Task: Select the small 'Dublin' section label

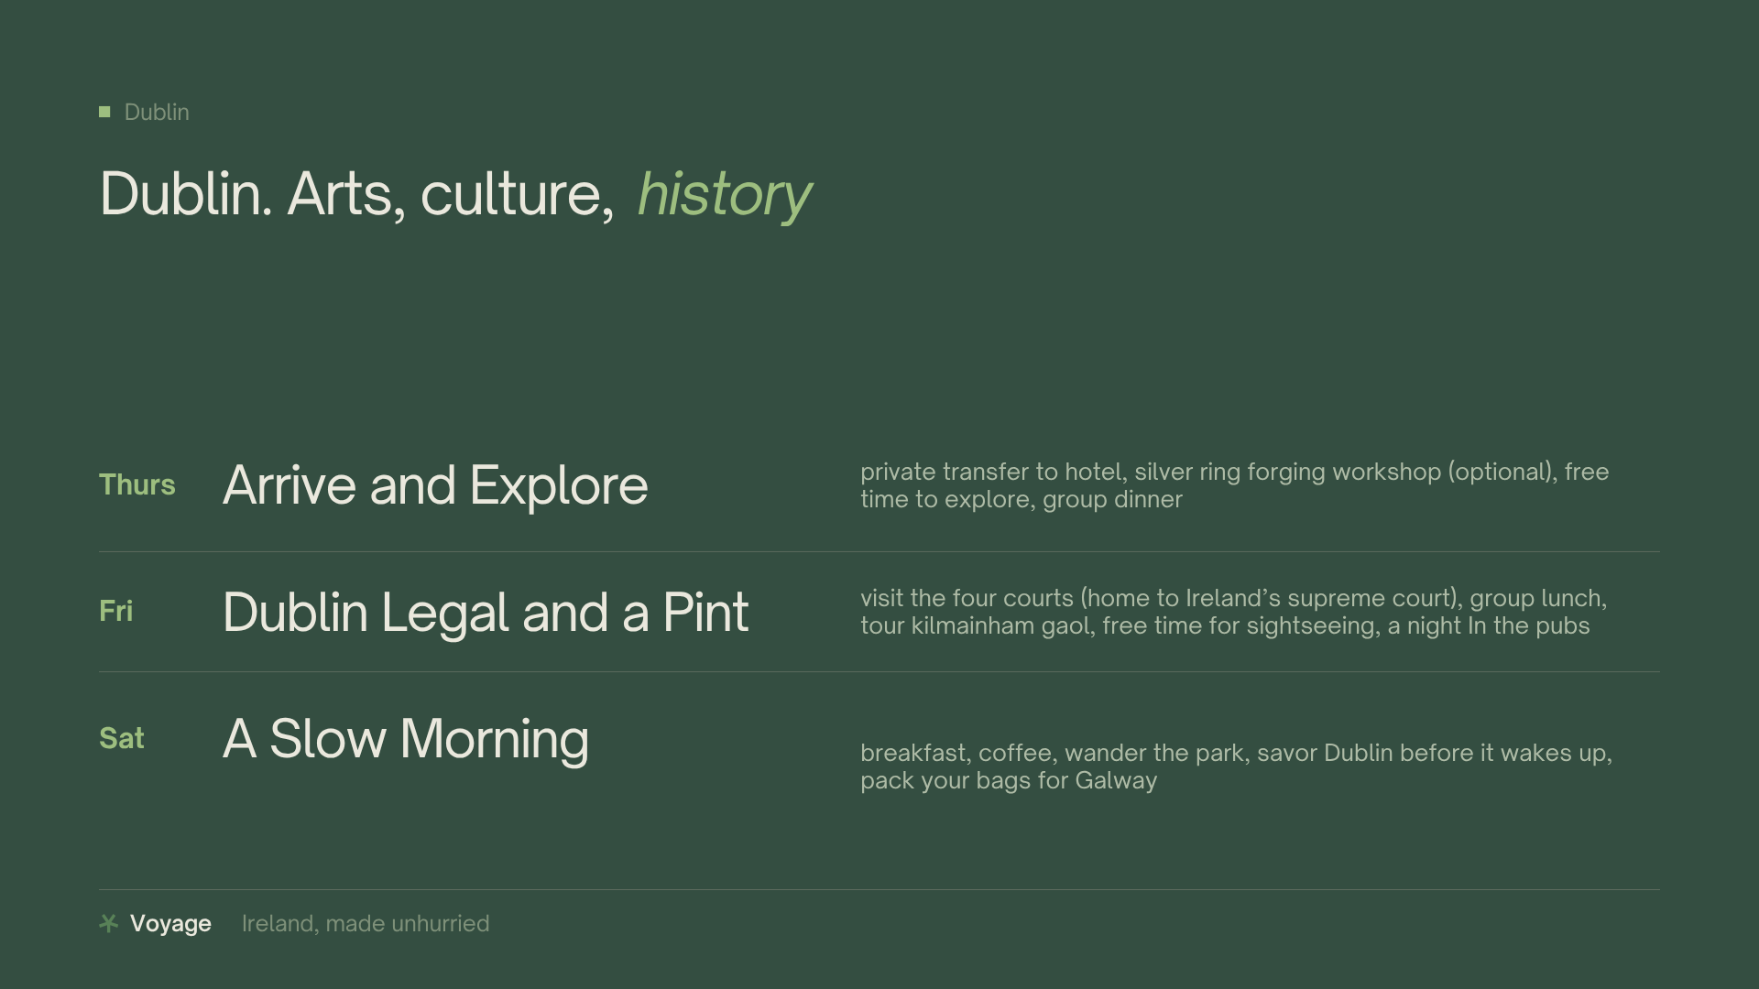Action: coord(157,112)
